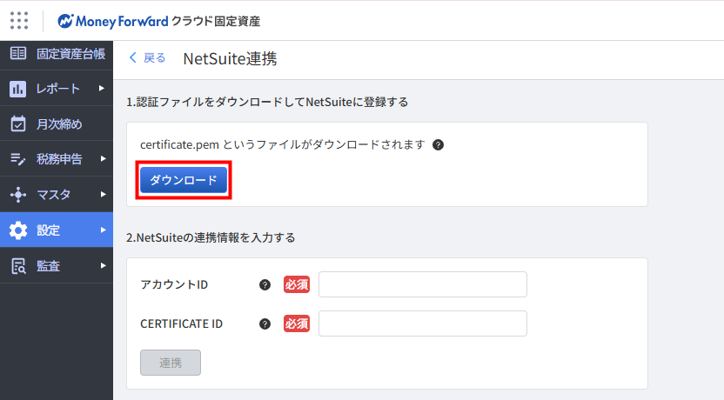Screen dimensions: 724x400
Task: Click the 監査 document-search icon
Action: click(18, 266)
